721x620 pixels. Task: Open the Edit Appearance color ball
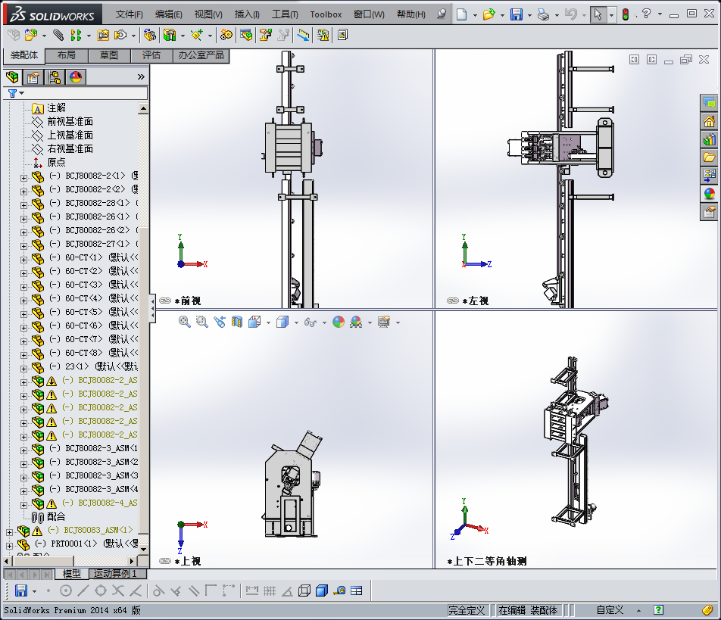(x=338, y=322)
